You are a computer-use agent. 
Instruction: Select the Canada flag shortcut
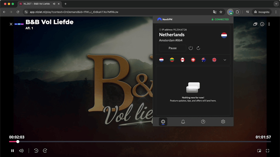[182, 60]
